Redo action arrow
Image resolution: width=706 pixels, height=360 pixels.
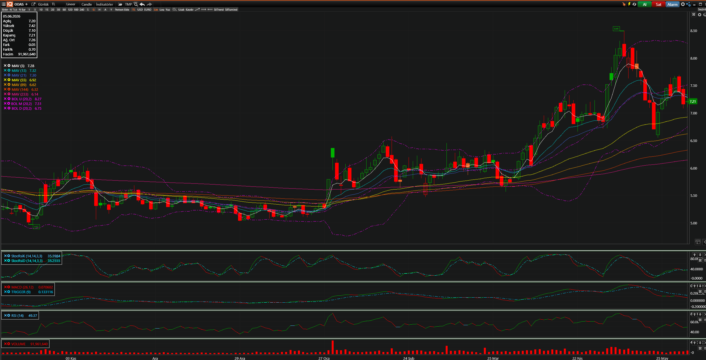[x=149, y=4]
